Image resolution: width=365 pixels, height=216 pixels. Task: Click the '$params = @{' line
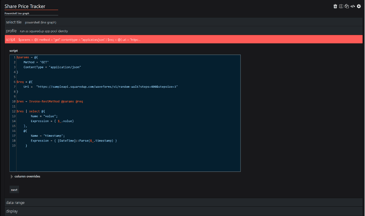pos(27,57)
